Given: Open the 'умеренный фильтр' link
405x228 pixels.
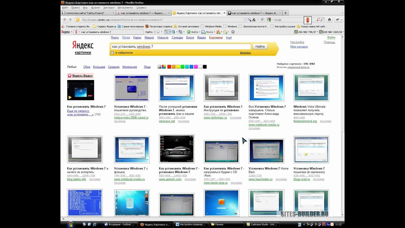Looking at the screenshot, I should [x=298, y=67].
